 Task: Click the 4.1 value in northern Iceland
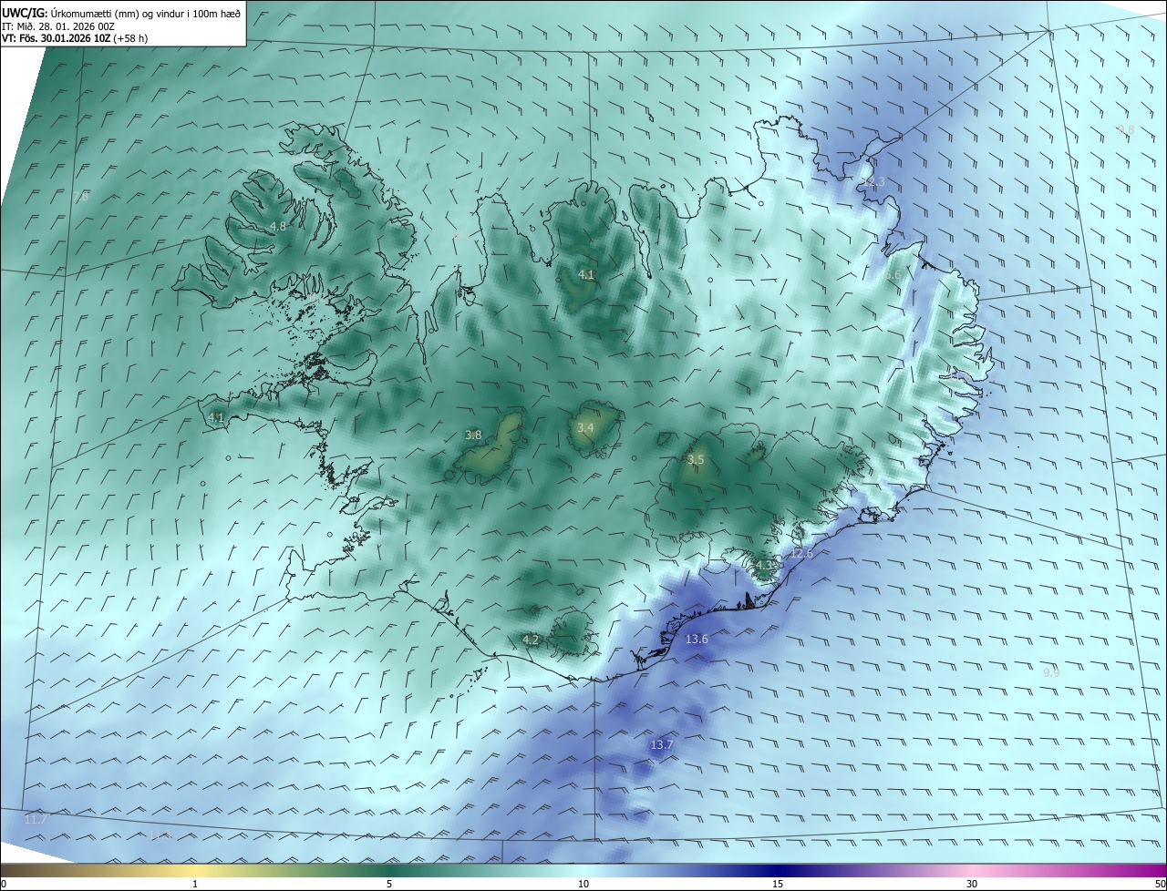(586, 274)
